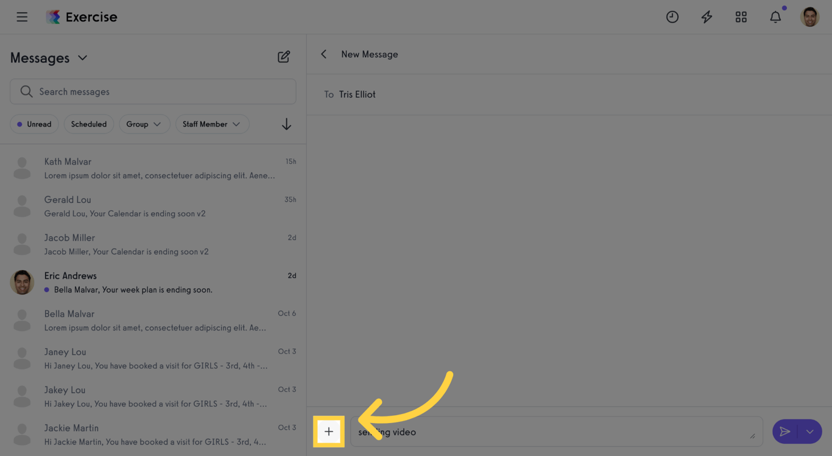Viewport: 832px width, 456px height.
Task: Select Kath Malvar's conversation
Action: coord(152,168)
